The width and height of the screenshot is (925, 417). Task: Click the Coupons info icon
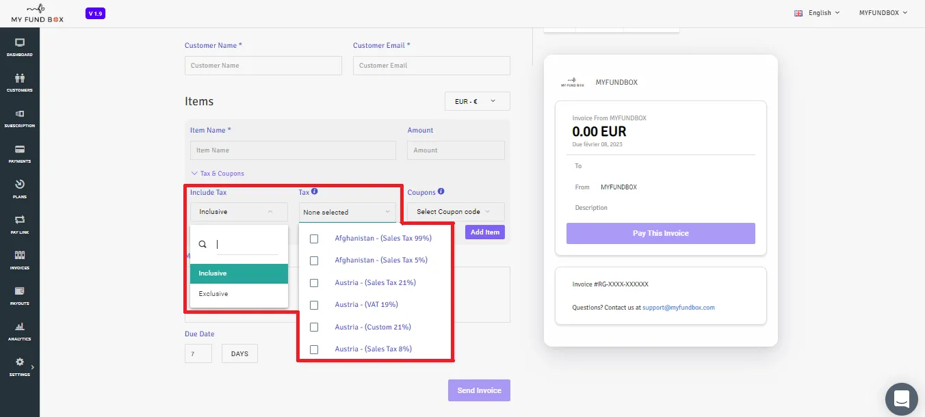(441, 192)
